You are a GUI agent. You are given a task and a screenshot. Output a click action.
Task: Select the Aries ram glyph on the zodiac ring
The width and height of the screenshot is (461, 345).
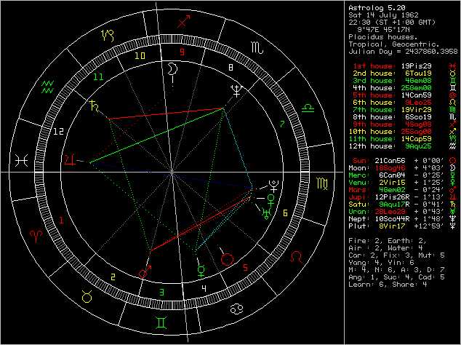tap(36, 236)
